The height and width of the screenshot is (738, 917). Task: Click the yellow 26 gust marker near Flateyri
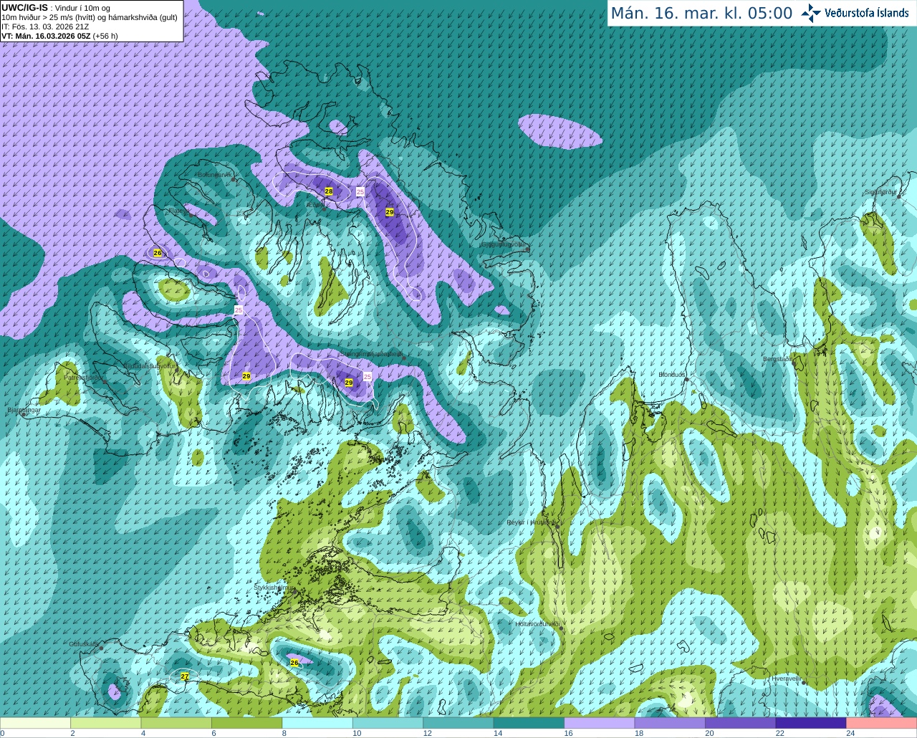pos(158,253)
